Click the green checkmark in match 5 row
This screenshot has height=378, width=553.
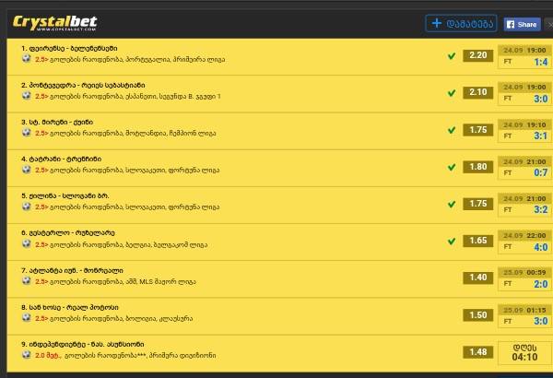pyautogui.click(x=452, y=204)
